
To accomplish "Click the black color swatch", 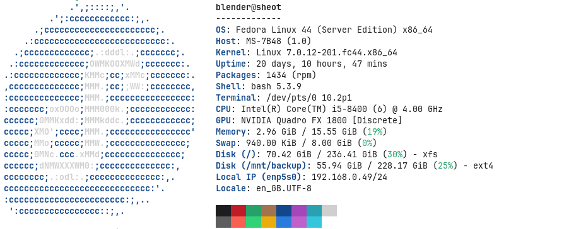I will coord(223,211).
